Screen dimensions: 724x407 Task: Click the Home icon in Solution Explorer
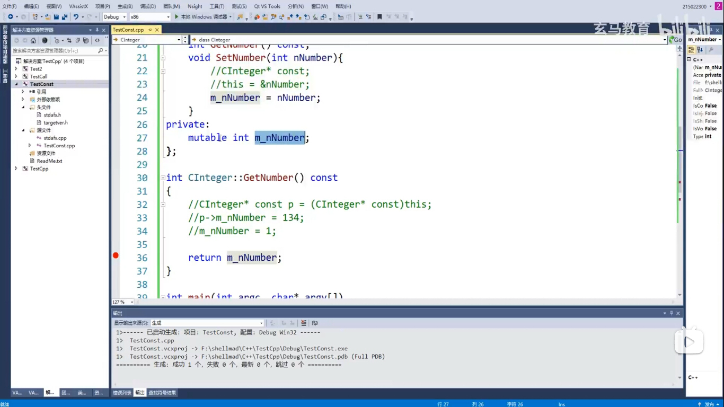[x=33, y=40]
